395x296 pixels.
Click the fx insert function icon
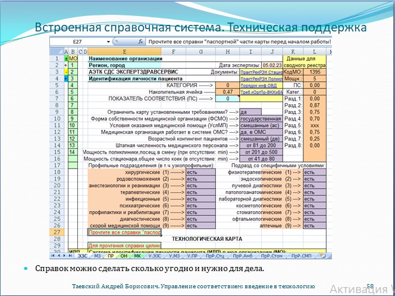[x=140, y=42]
